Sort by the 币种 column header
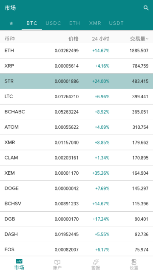This screenshot has width=153, height=272. [x=9, y=39]
